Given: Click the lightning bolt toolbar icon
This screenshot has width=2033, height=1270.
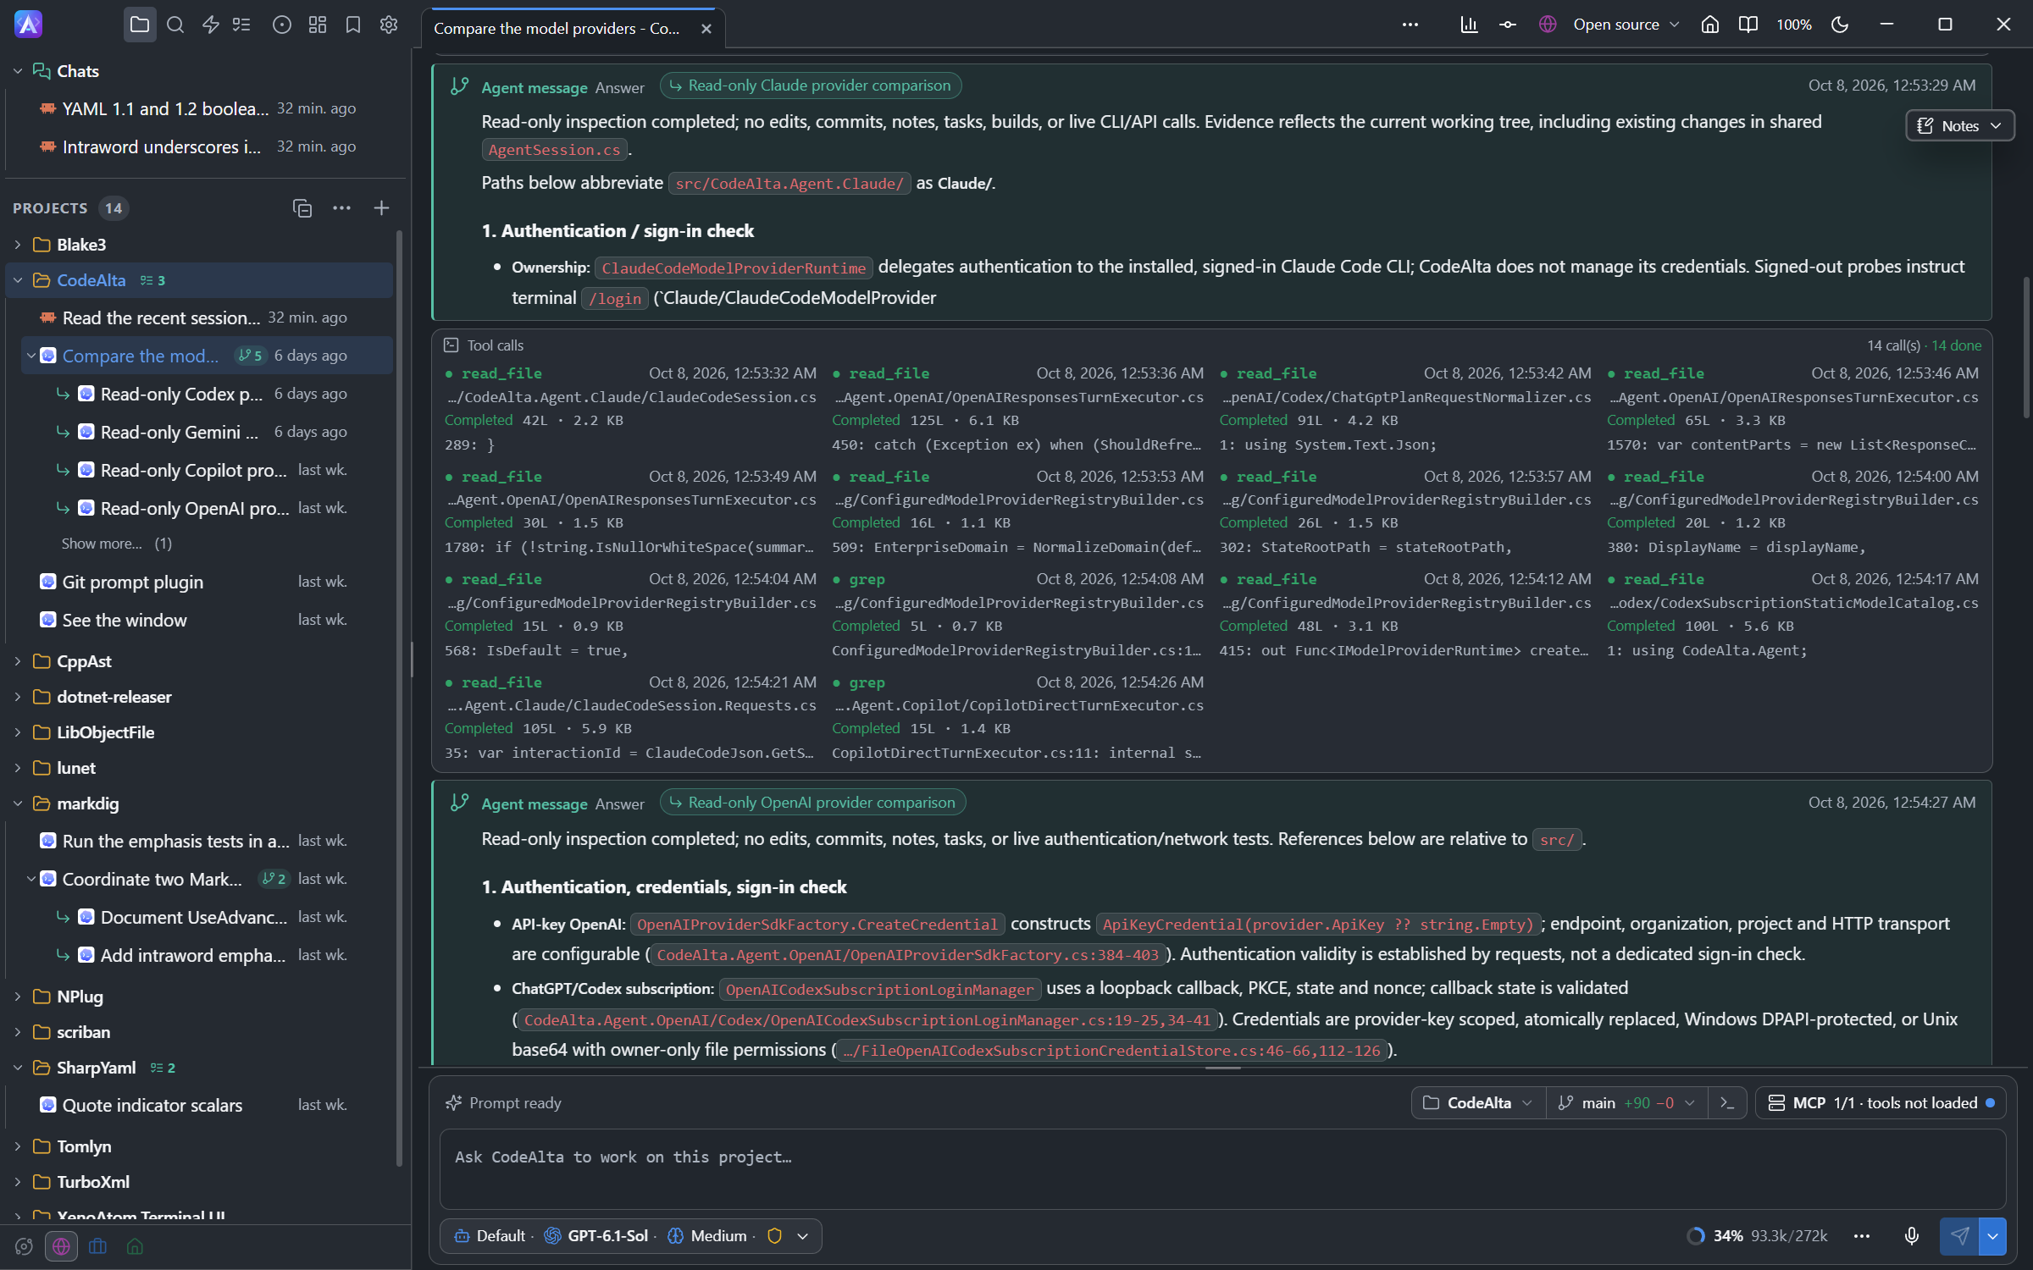Looking at the screenshot, I should click(211, 25).
